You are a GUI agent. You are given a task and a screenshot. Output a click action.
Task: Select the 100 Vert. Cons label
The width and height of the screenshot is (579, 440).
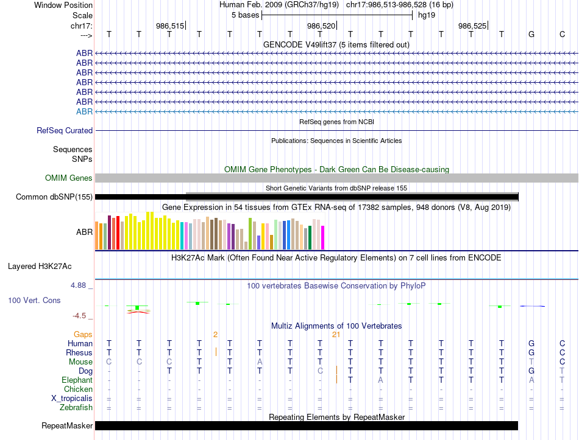(x=34, y=300)
